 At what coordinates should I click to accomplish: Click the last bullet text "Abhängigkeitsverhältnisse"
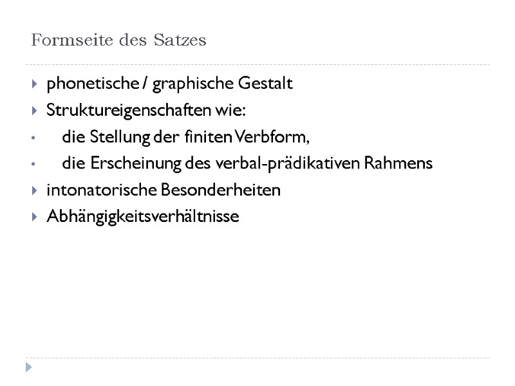[143, 217]
